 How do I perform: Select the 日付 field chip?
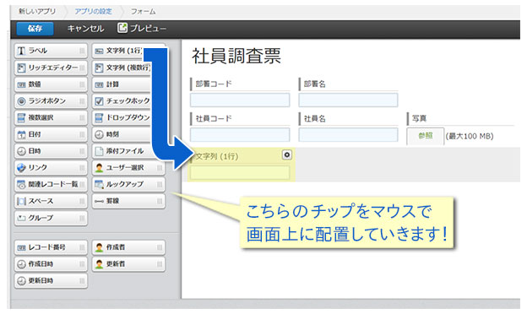click(x=51, y=134)
